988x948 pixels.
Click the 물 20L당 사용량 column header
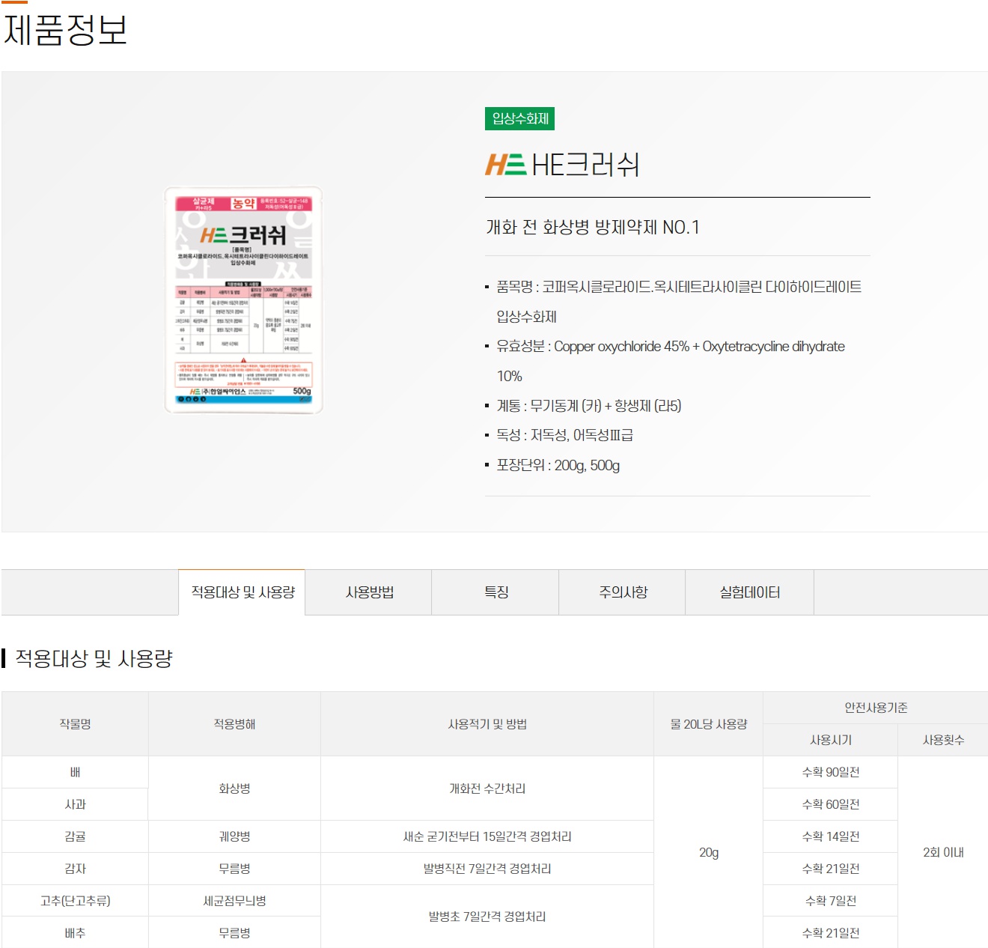tap(708, 724)
